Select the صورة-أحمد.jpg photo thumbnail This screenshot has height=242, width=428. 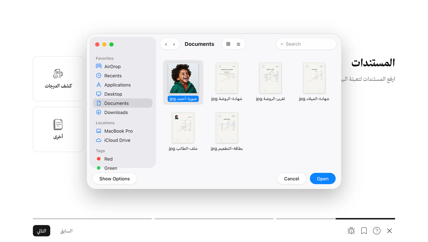183,78
